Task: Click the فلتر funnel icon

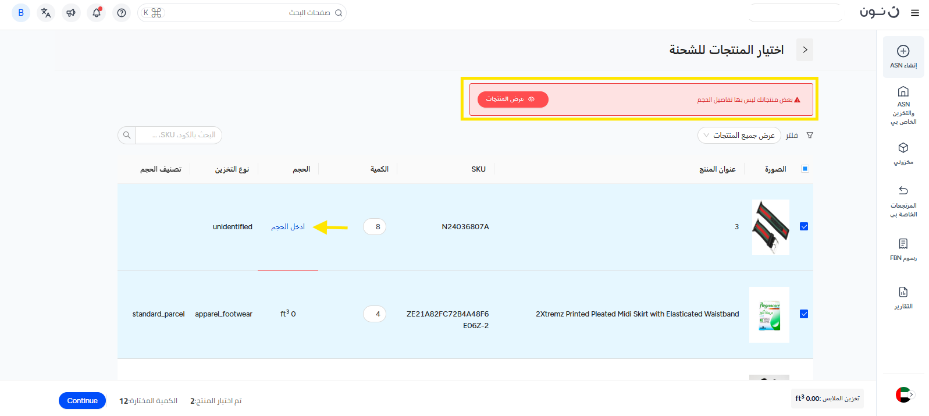Action: (810, 136)
